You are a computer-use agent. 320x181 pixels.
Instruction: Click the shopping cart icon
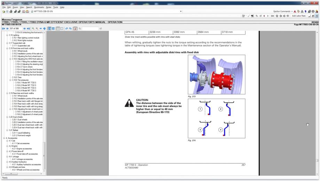pyautogui.click(x=252, y=16)
